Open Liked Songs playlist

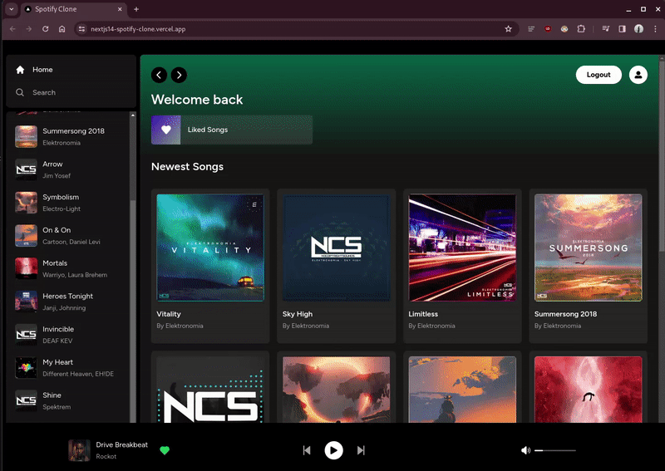[232, 130]
